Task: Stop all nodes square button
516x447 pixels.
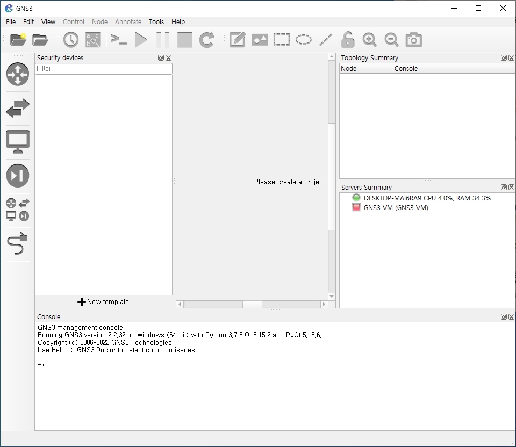Action: [x=184, y=40]
